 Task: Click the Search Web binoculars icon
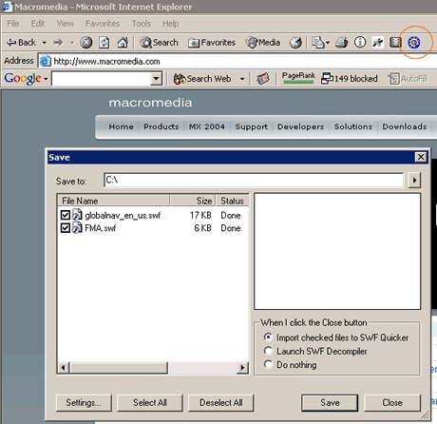[180, 79]
